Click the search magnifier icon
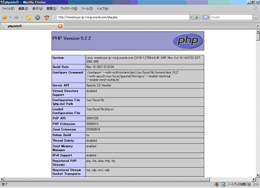 click(255, 17)
